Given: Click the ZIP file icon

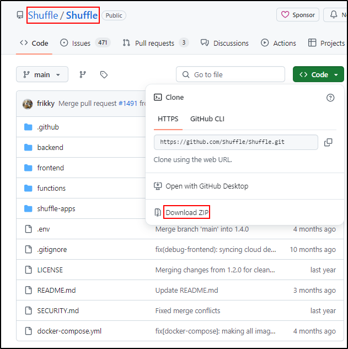Looking at the screenshot, I should pos(158,213).
